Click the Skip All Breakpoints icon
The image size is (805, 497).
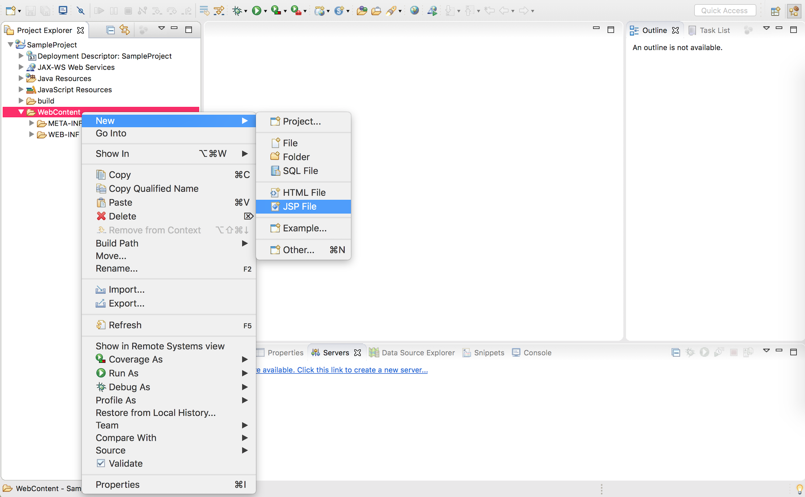[x=81, y=11]
